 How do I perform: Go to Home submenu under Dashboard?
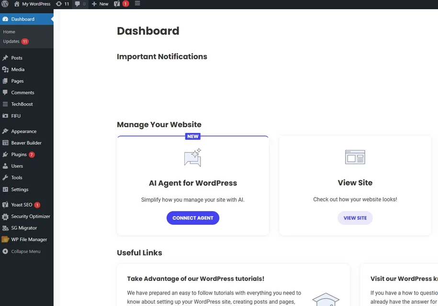click(9, 32)
